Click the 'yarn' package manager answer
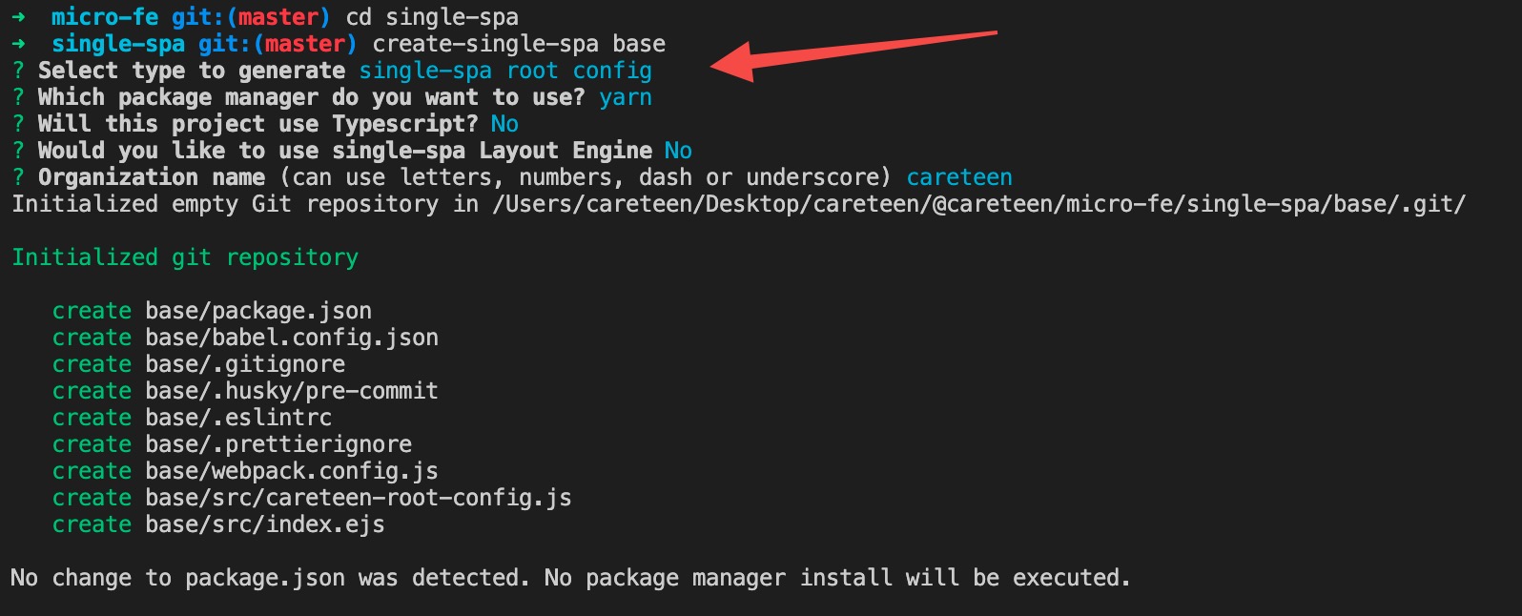The height and width of the screenshot is (616, 1522). click(x=626, y=97)
